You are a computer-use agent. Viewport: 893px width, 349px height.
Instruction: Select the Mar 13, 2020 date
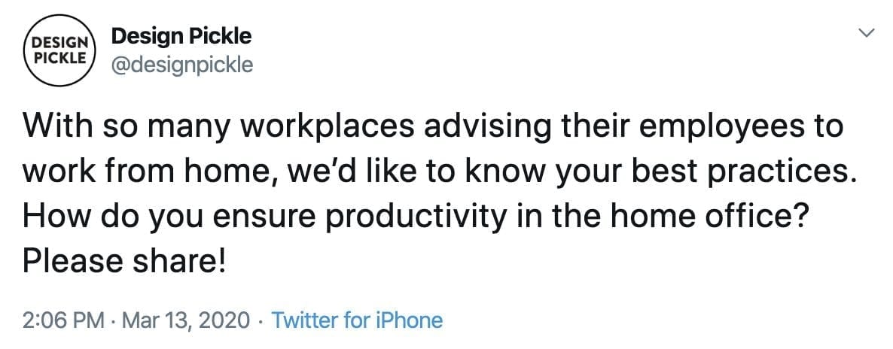tap(186, 320)
